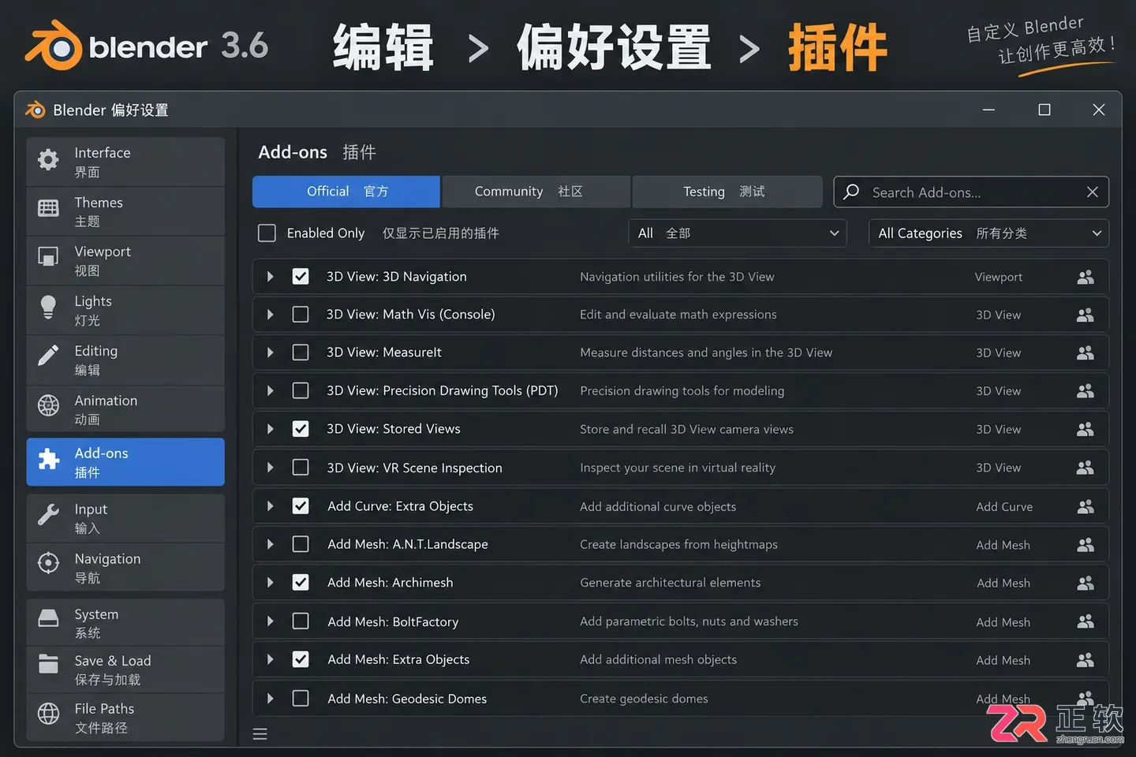This screenshot has height=757, width=1136.
Task: Uncheck Add Curve: Extra Objects
Action: click(x=301, y=506)
